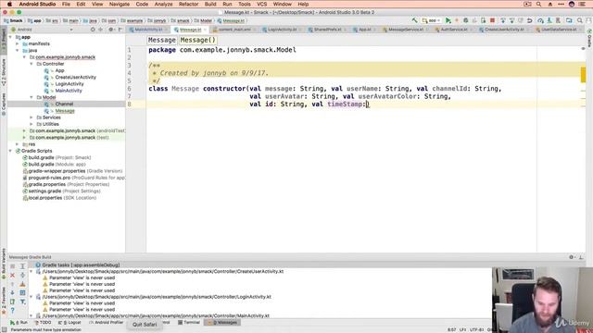Collapse CreateUserActivity.kt warnings group

point(32,271)
